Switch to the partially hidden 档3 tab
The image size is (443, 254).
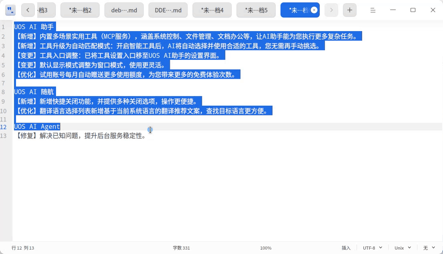pyautogui.click(x=46, y=10)
